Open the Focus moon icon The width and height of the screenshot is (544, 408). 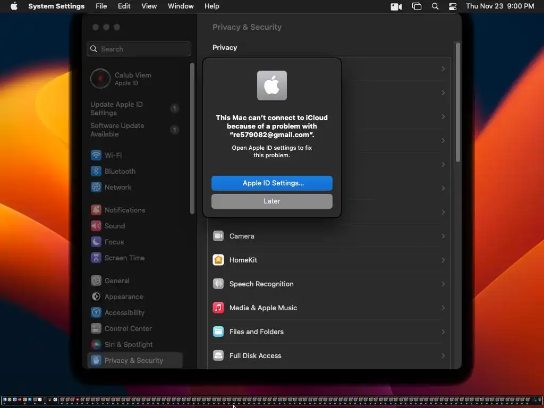pos(96,242)
